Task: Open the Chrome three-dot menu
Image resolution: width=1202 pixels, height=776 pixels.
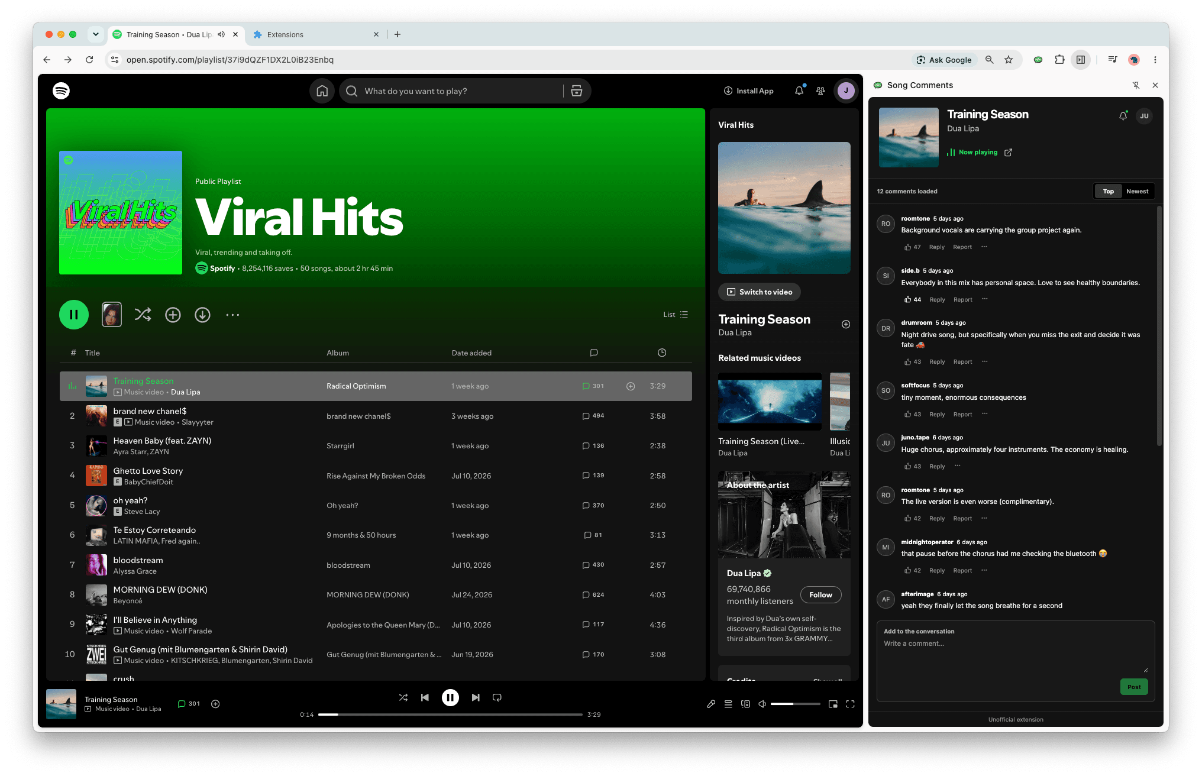Action: click(1155, 60)
